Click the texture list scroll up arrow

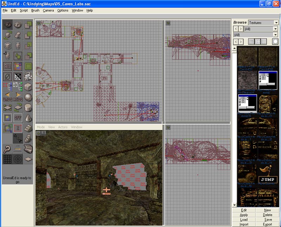tap(234, 49)
